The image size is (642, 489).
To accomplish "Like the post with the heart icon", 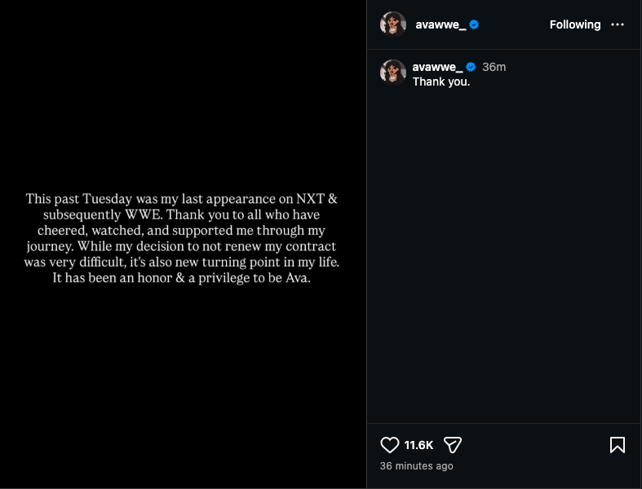I will [x=390, y=445].
